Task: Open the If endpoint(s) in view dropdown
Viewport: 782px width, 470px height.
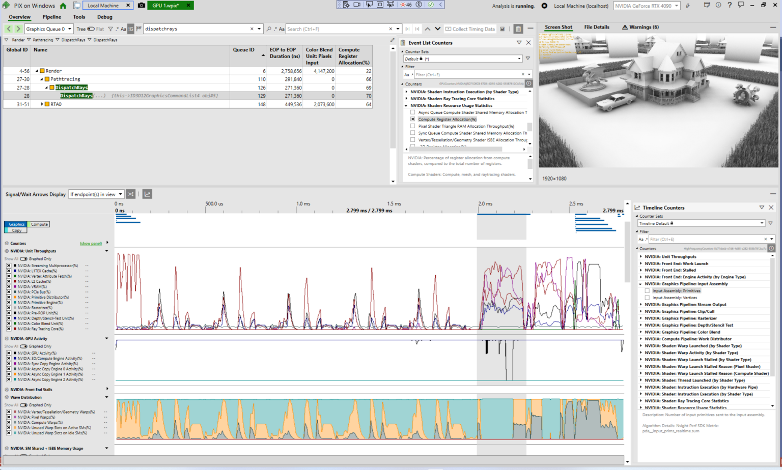Action: (97, 194)
